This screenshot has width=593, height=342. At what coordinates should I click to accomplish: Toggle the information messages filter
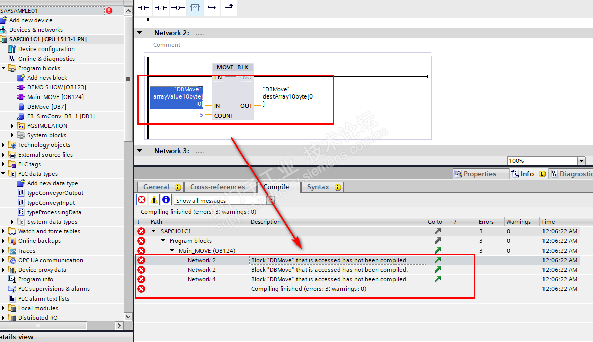(x=166, y=200)
